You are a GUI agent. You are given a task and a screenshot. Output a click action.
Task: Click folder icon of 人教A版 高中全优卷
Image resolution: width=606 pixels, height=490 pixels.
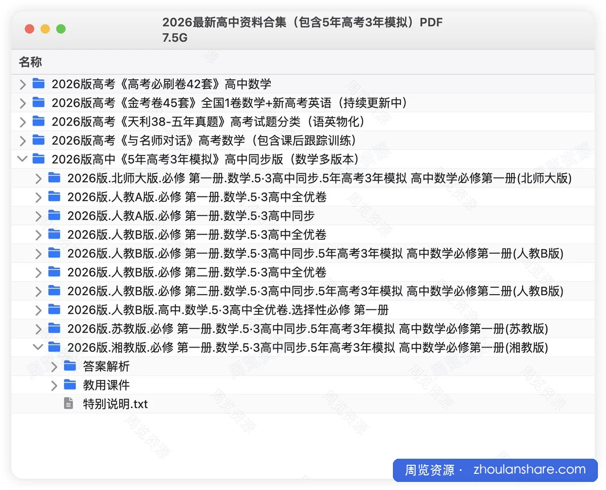pyautogui.click(x=55, y=196)
